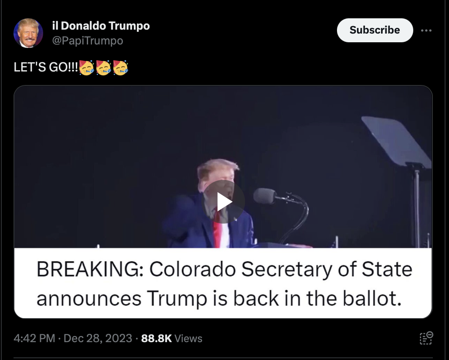The height and width of the screenshot is (360, 449).
Task: Click the LET'S GO!!! post text
Action: tap(46, 67)
